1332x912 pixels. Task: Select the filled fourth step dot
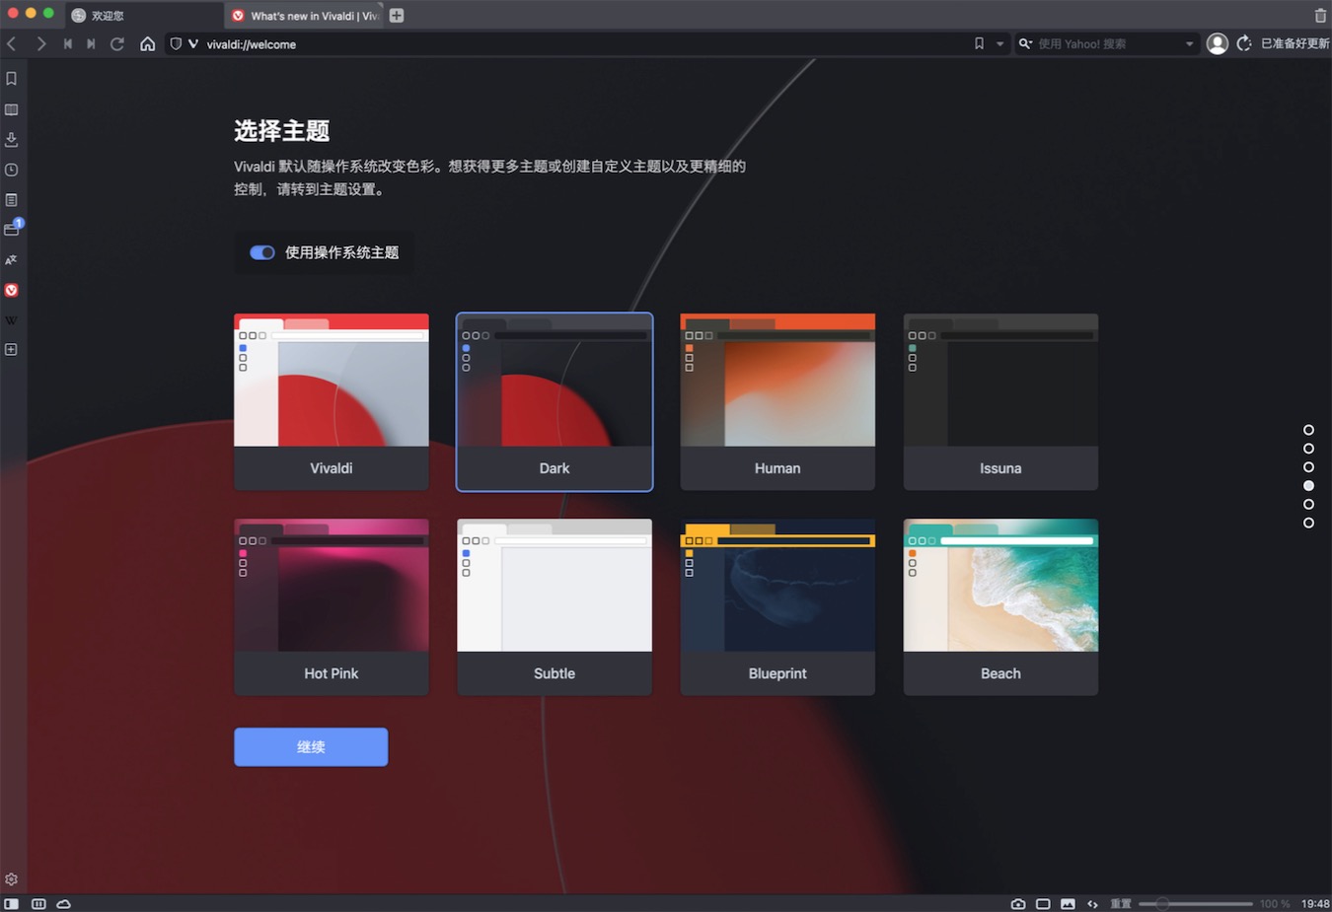pyautogui.click(x=1308, y=486)
